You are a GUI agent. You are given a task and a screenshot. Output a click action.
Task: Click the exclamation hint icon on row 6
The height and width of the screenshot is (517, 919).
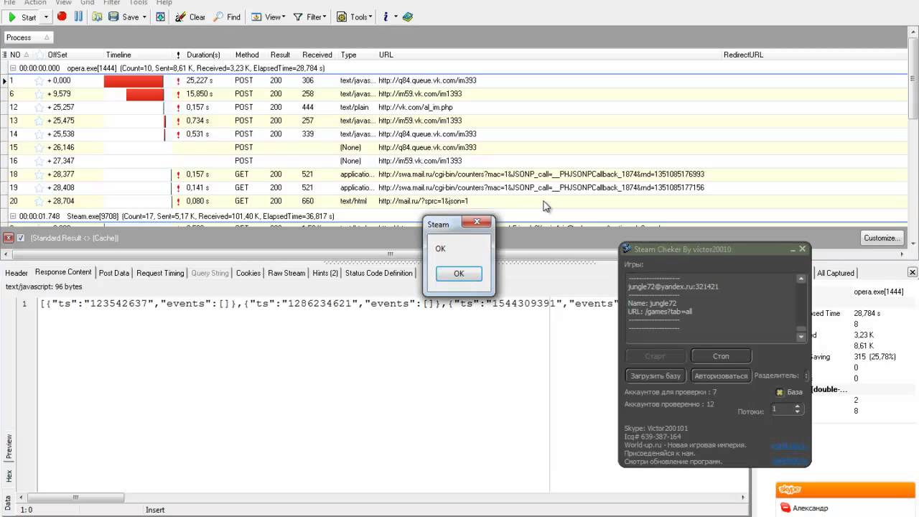(178, 94)
